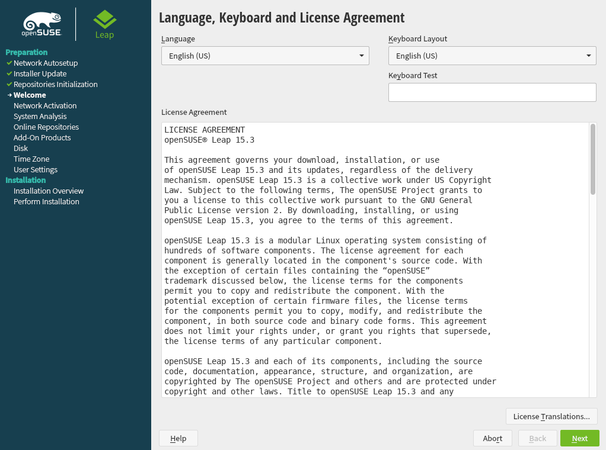
Task: Click the openSUSE chameleon logo
Action: [42, 24]
